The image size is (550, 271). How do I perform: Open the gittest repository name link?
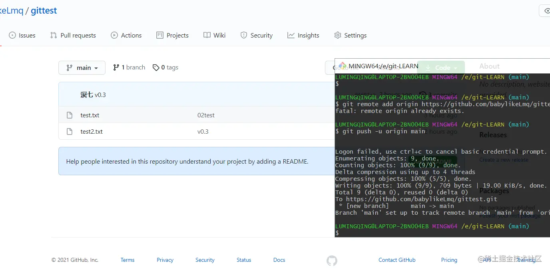[44, 11]
